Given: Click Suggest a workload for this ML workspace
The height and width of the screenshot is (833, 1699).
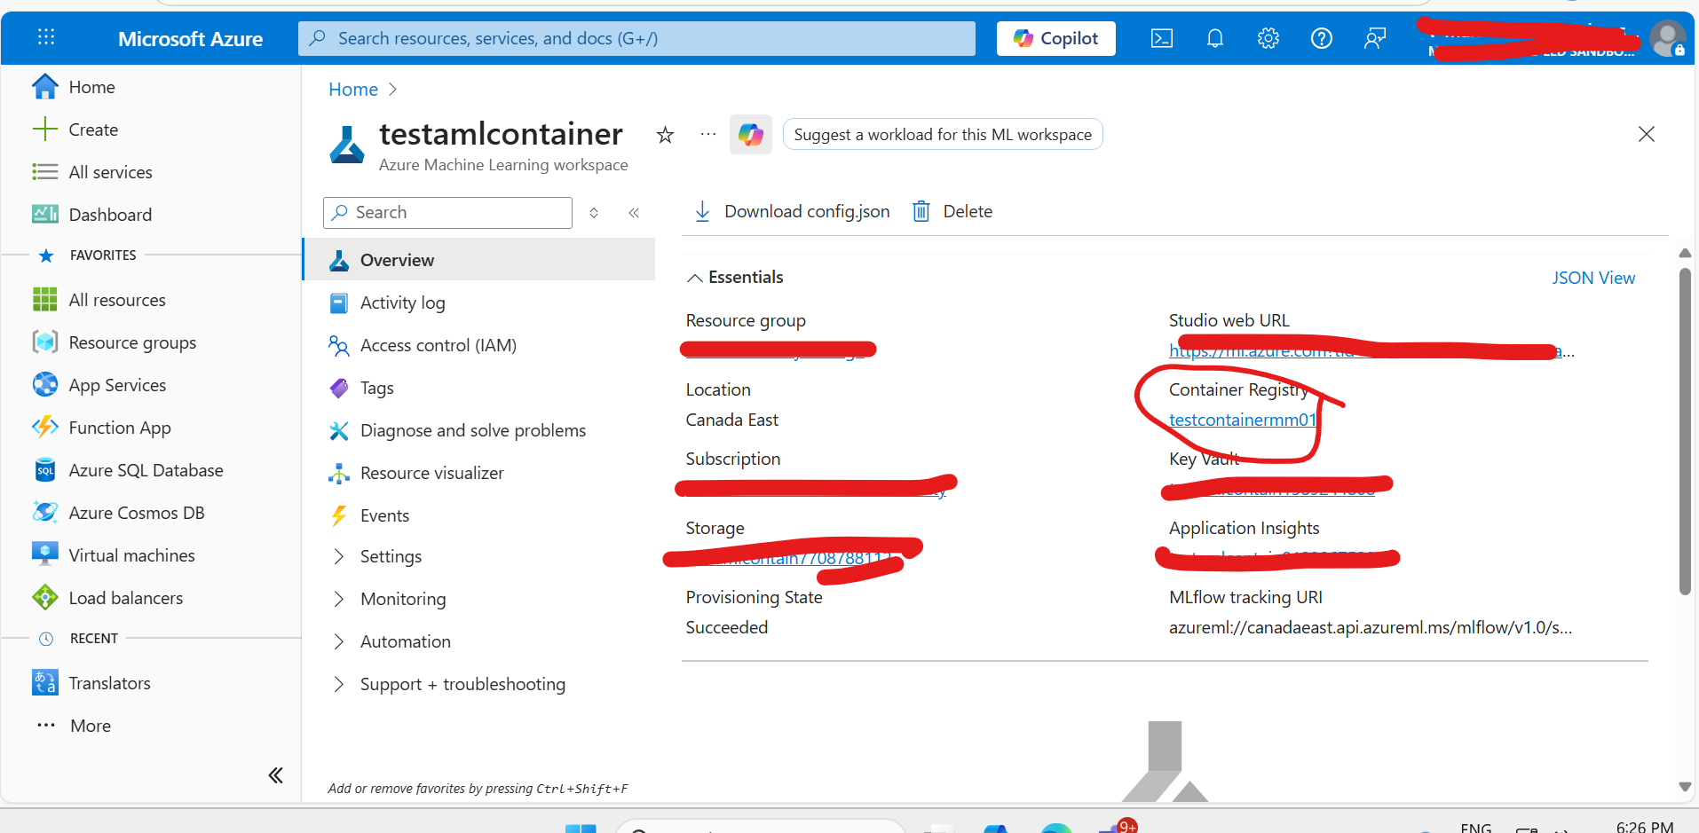Looking at the screenshot, I should [943, 135].
